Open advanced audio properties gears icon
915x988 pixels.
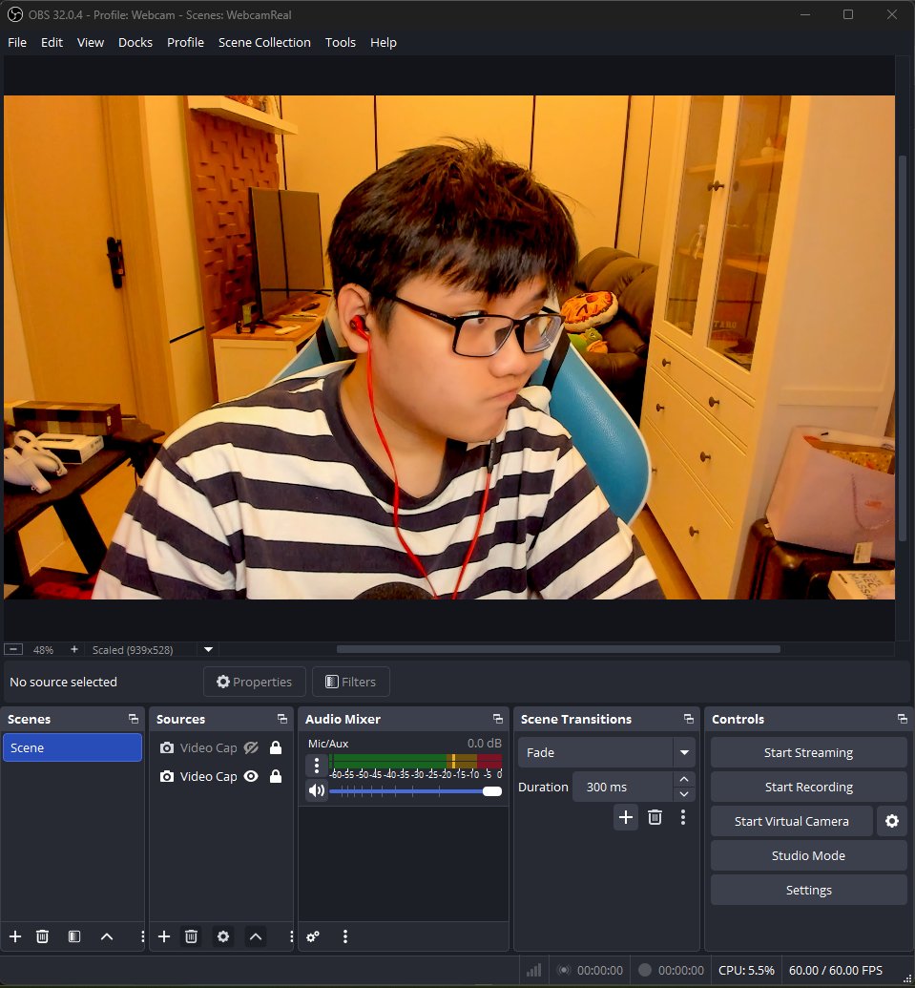[x=313, y=936]
